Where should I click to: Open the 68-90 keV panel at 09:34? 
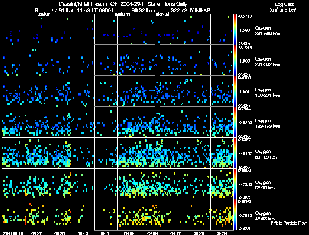click(222, 184)
